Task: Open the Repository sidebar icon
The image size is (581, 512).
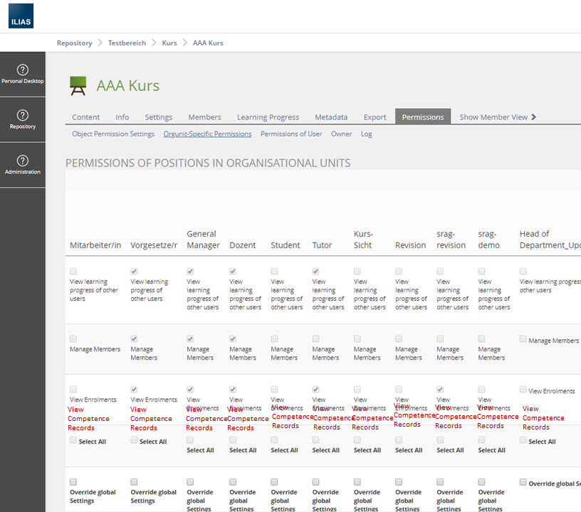Action: [23, 116]
